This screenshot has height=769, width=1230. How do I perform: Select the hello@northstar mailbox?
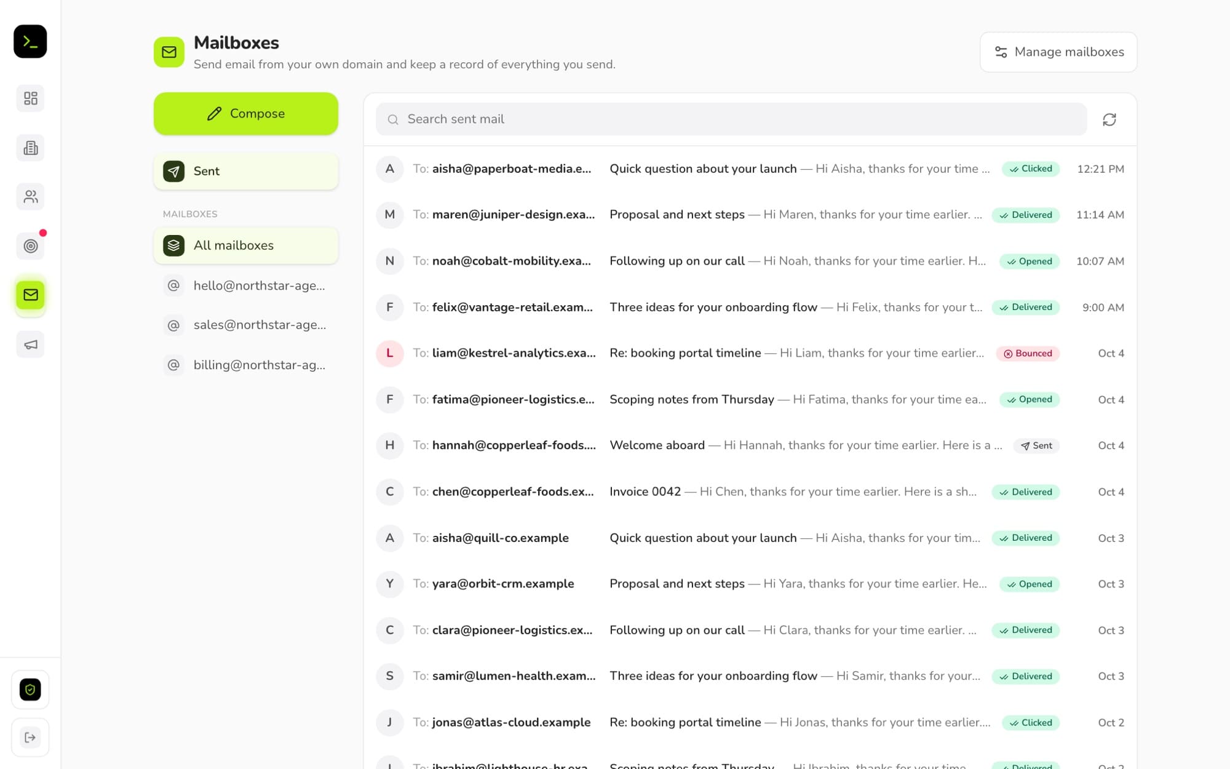(x=246, y=285)
